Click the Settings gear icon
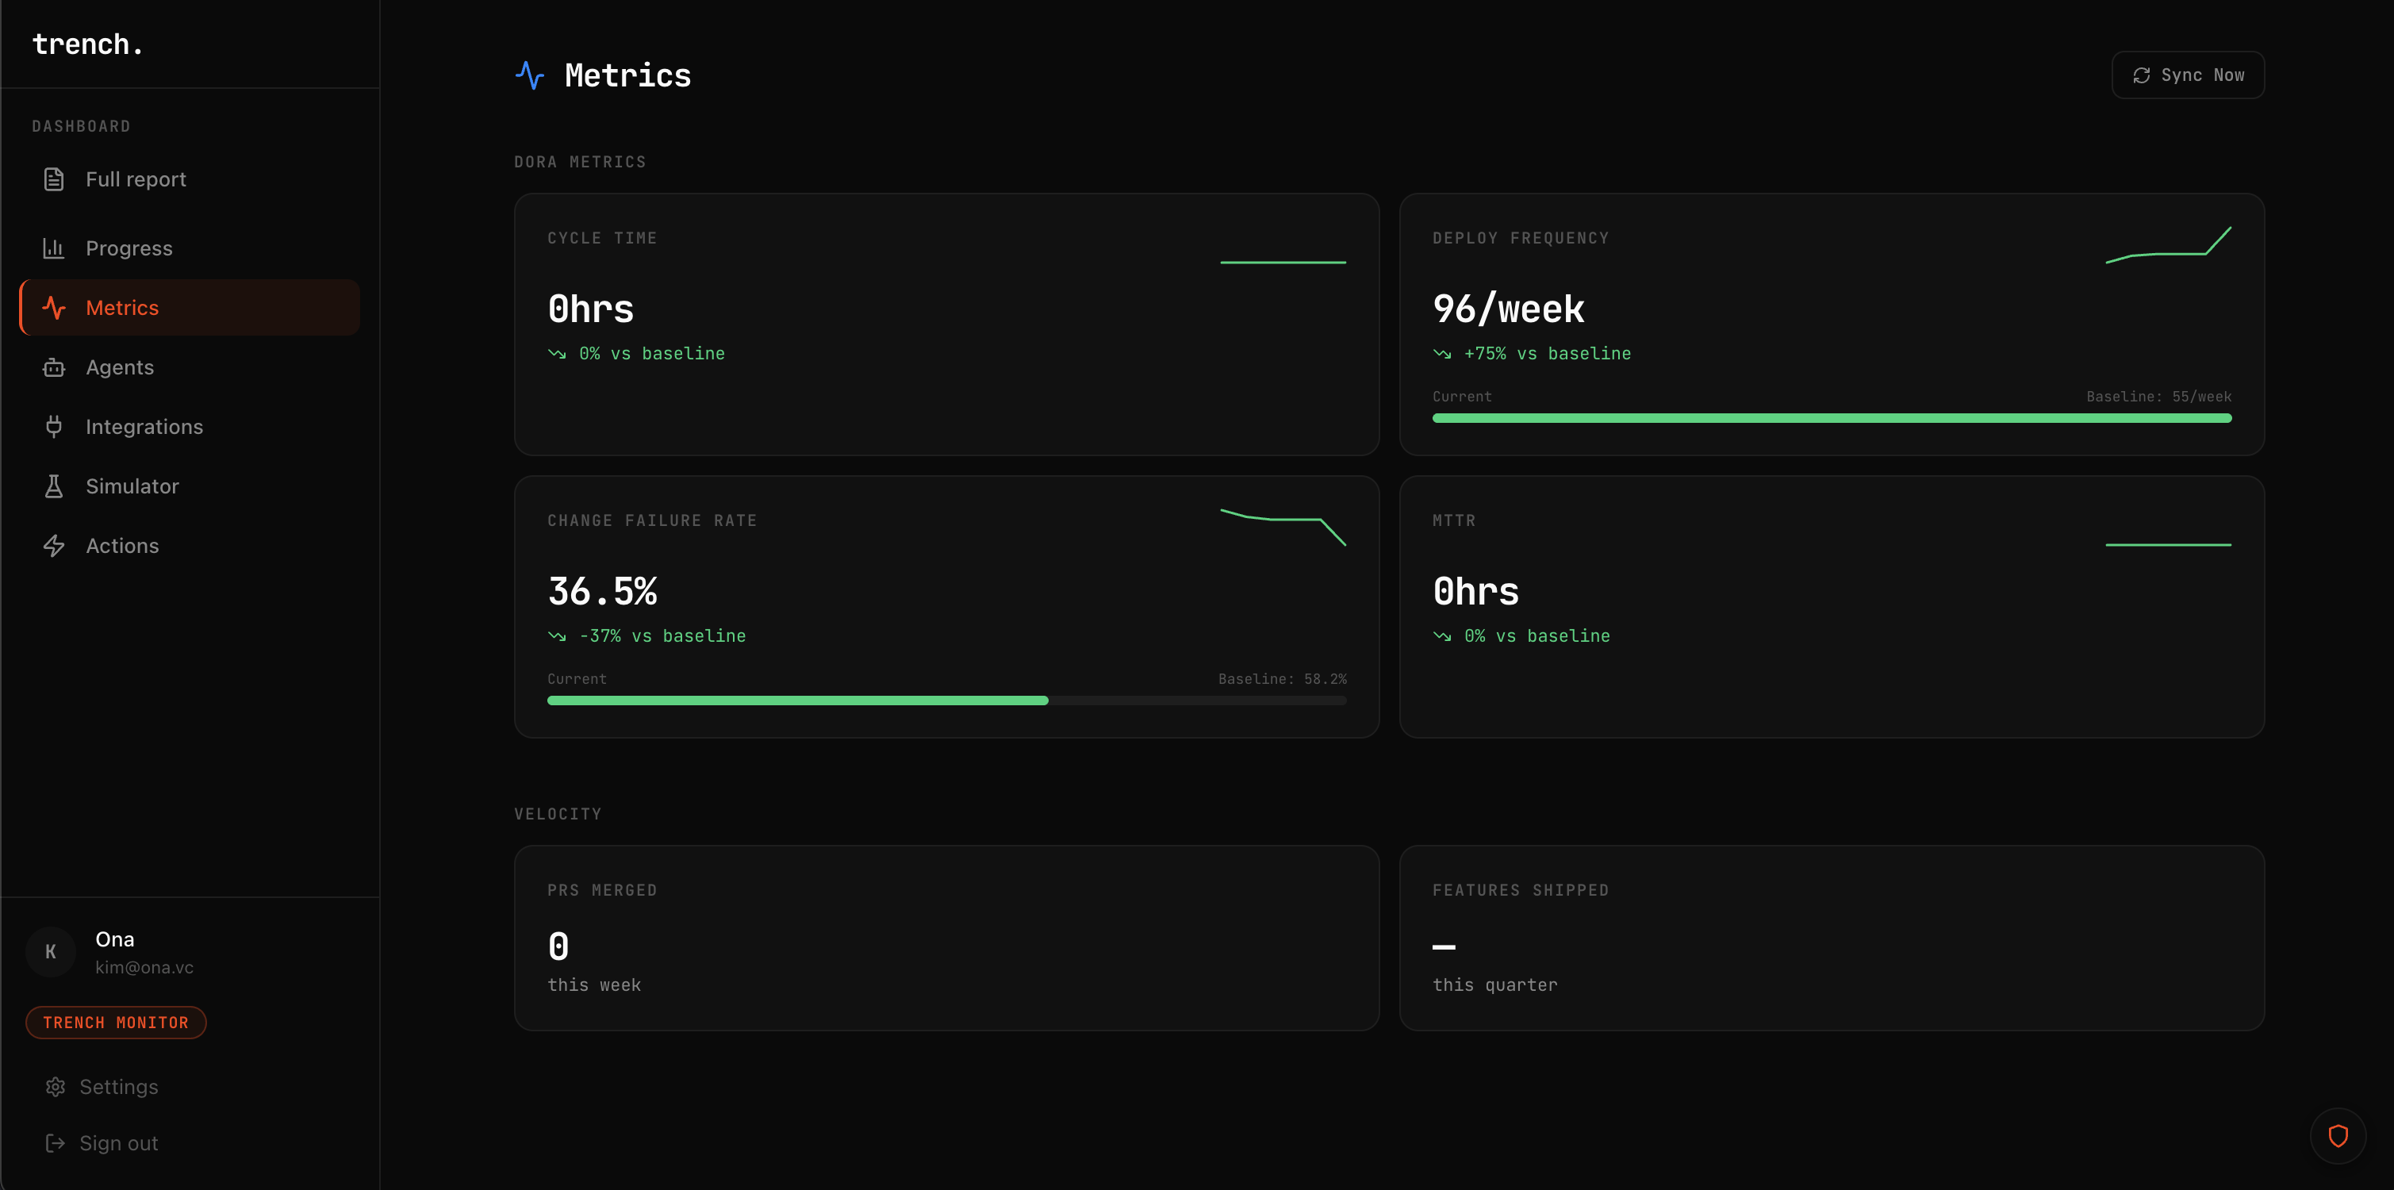This screenshot has width=2394, height=1190. pos(56,1087)
